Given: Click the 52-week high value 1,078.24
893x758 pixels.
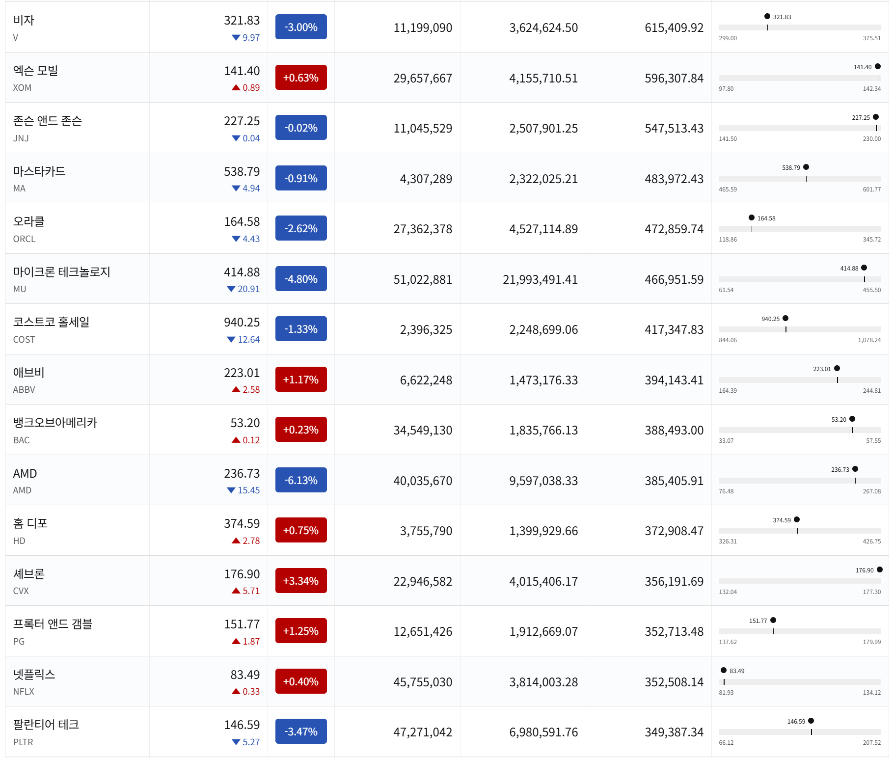Looking at the screenshot, I should point(869,340).
